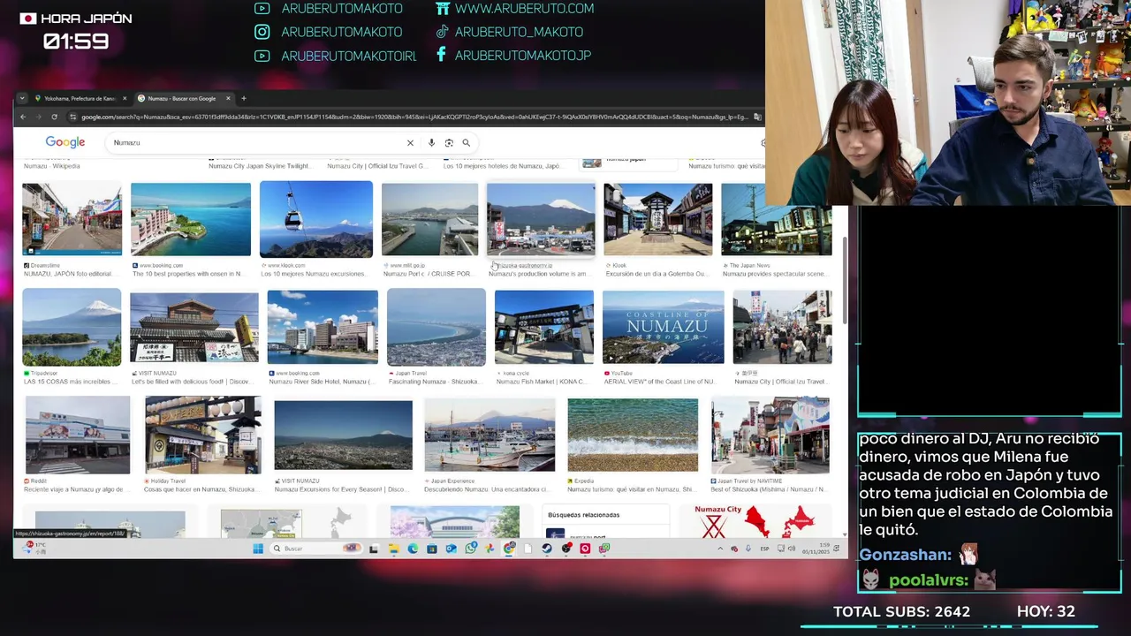Open Reddit Numazu trip image

click(78, 435)
